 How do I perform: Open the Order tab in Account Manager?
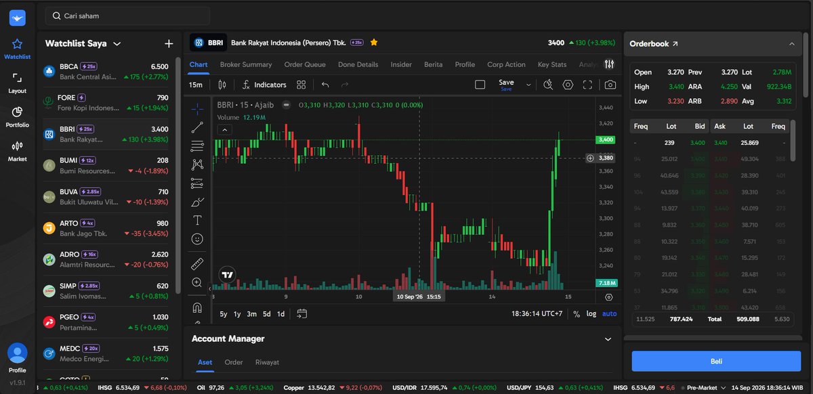[234, 362]
